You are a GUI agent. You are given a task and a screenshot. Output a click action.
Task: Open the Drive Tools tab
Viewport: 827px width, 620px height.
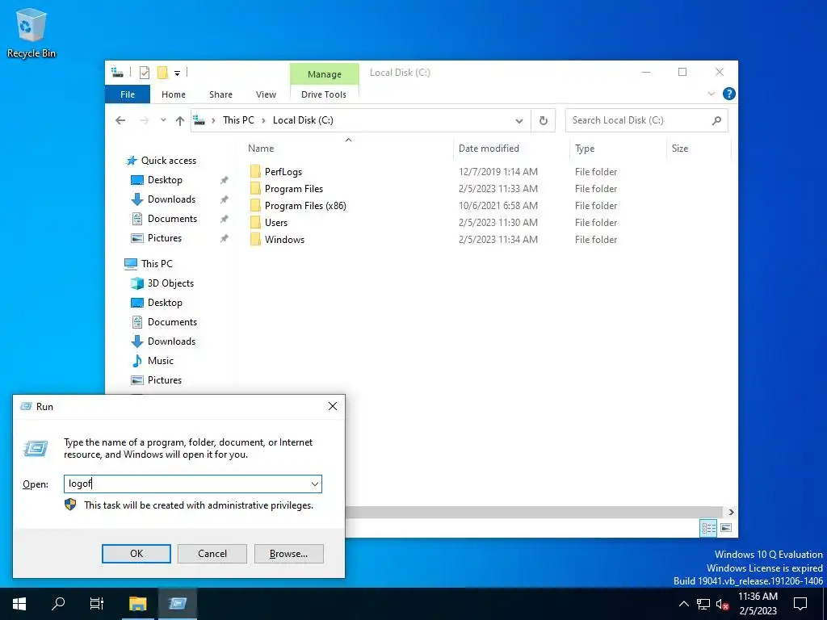pos(324,94)
